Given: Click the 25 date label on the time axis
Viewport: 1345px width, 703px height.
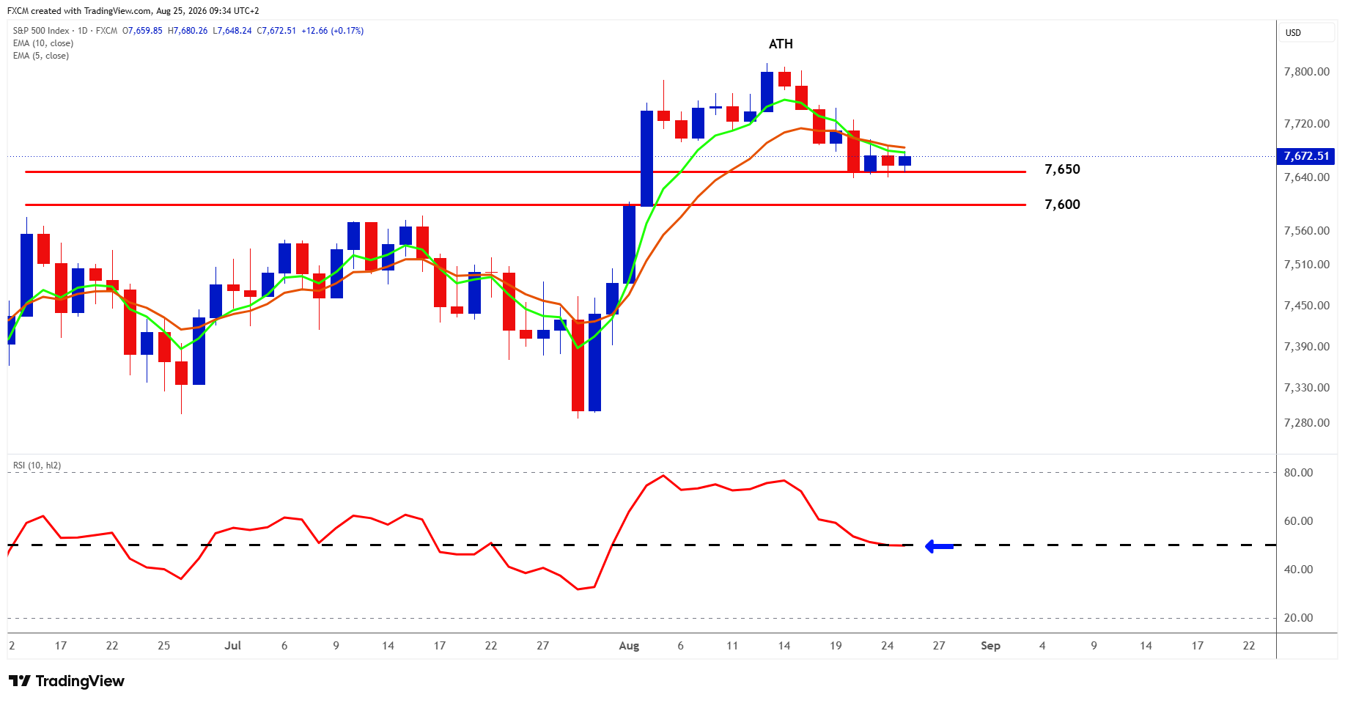Looking at the screenshot, I should pos(164,646).
